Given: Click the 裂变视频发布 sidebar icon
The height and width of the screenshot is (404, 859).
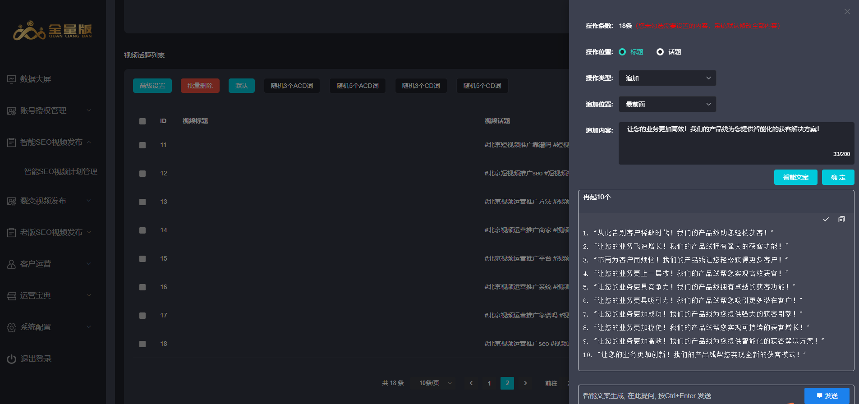Looking at the screenshot, I should tap(11, 201).
